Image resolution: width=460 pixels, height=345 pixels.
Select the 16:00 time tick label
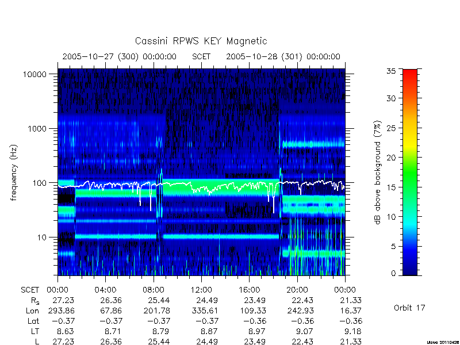249,290
